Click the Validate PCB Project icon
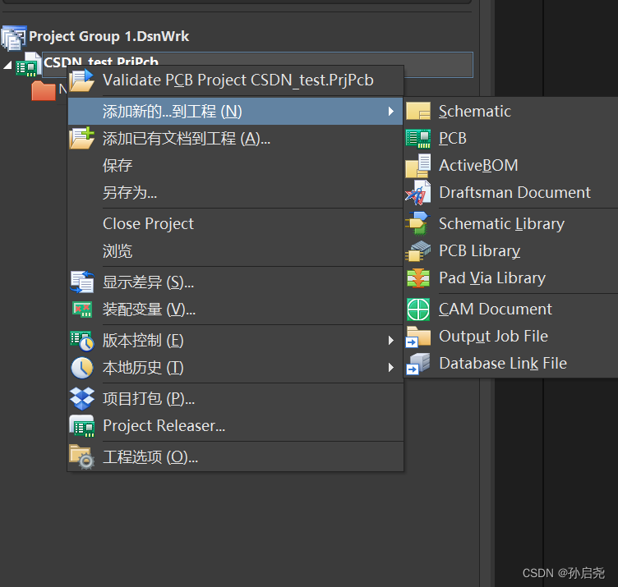 click(81, 80)
